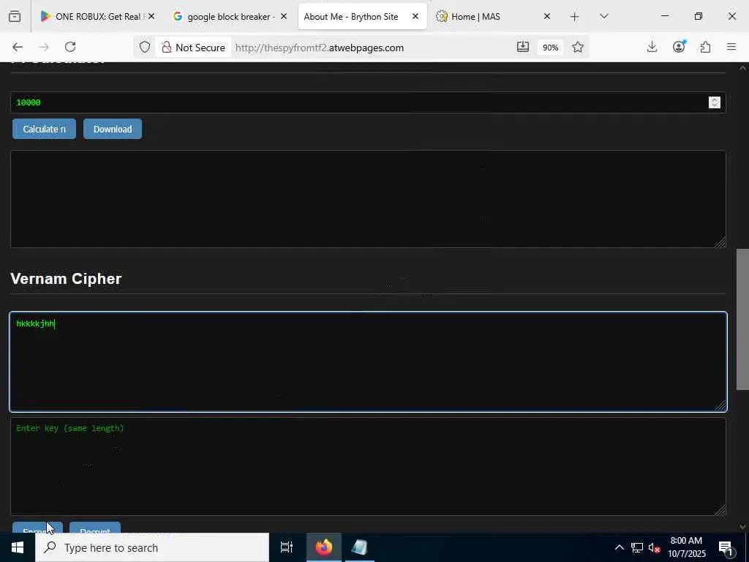This screenshot has width=749, height=562.
Task: Open the Extensions puzzle icon
Action: pyautogui.click(x=706, y=47)
